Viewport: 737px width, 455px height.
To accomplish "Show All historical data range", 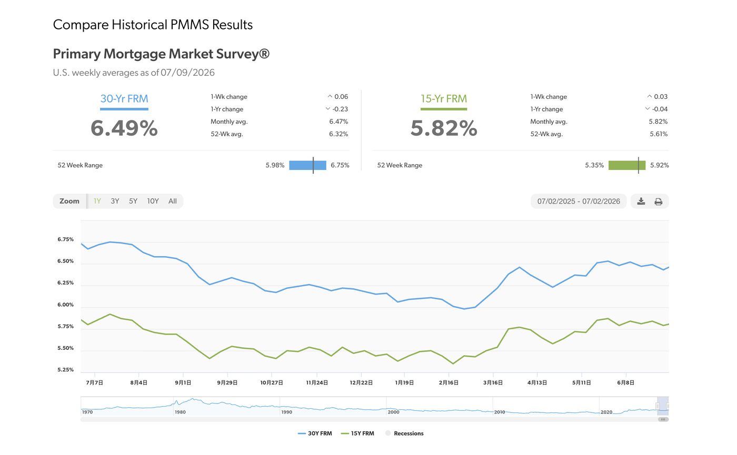I will coord(173,201).
